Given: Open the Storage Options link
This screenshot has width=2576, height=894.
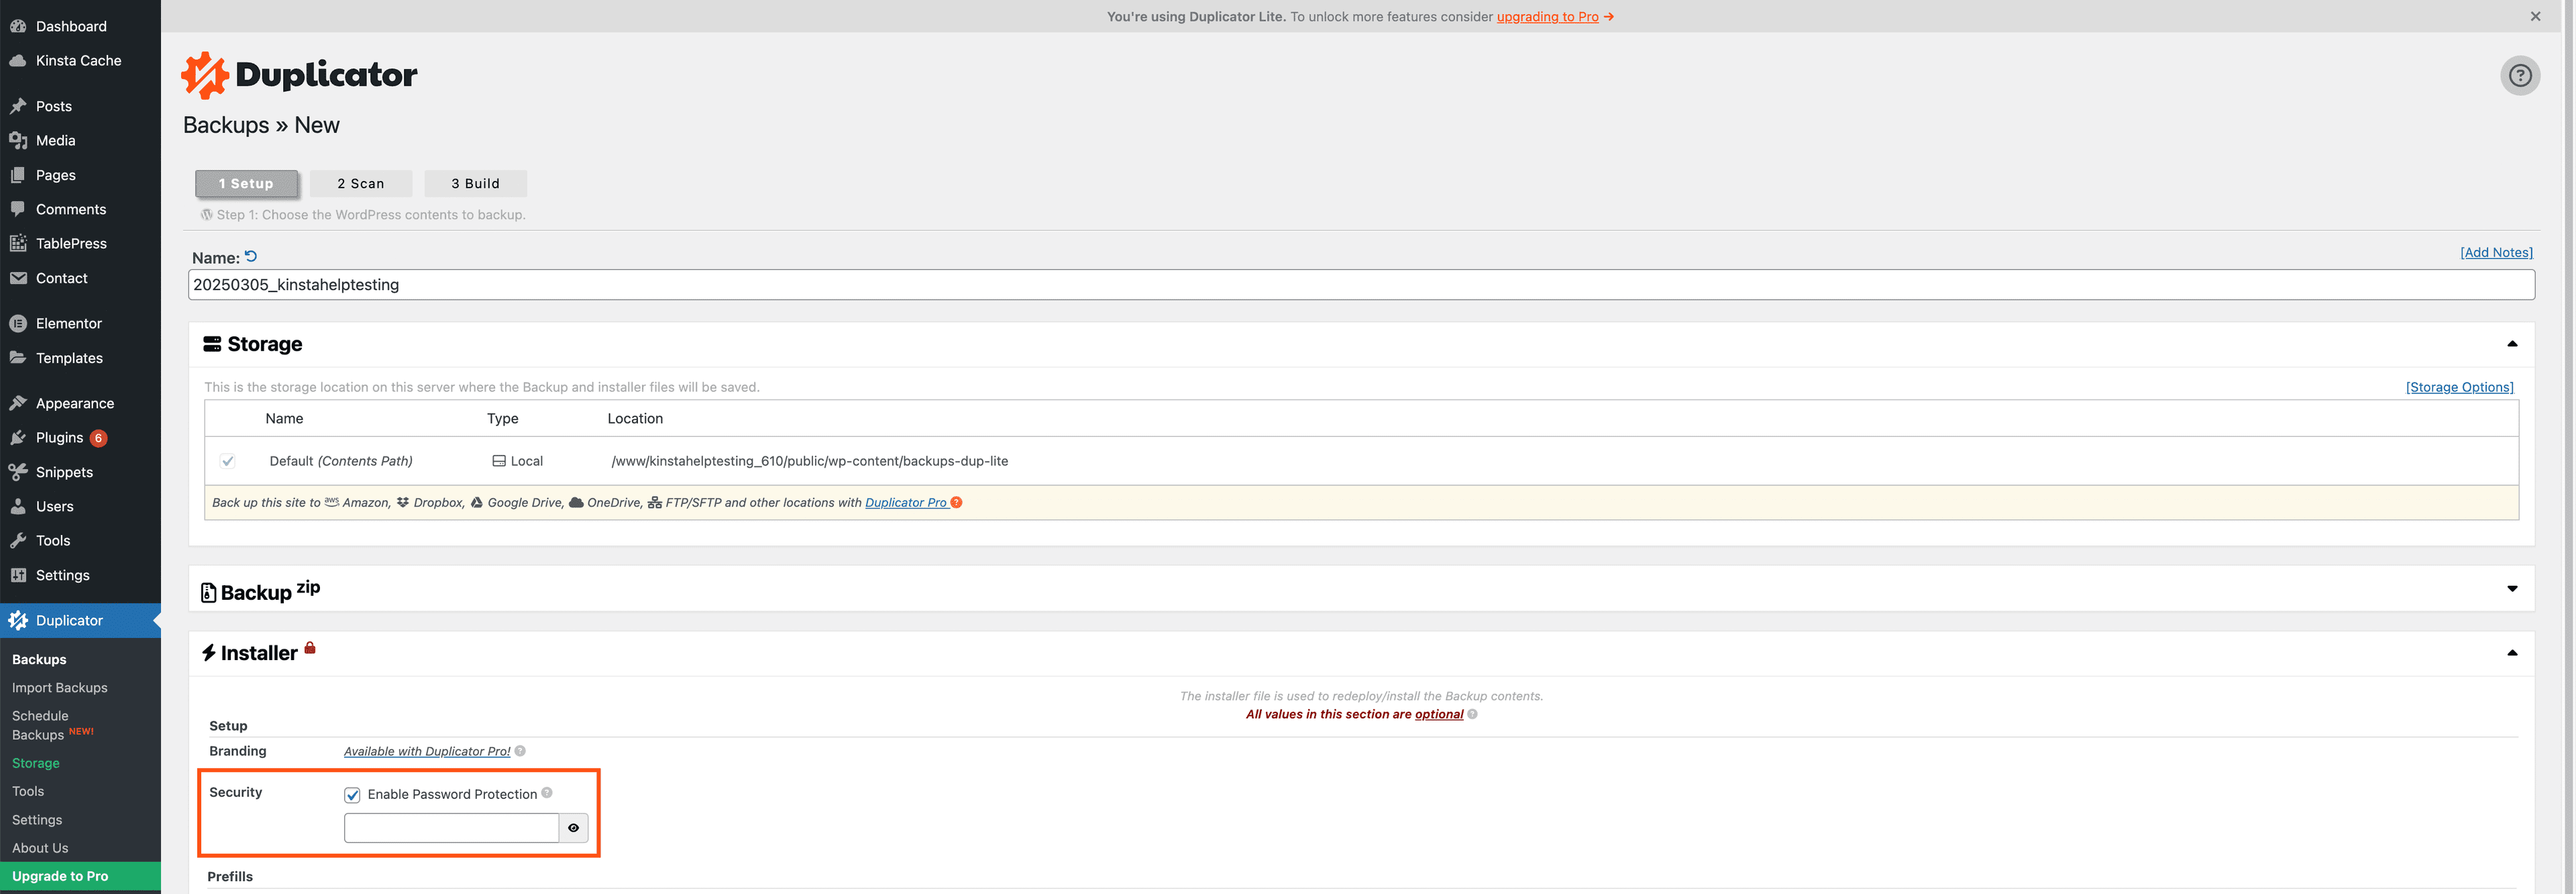Looking at the screenshot, I should 2459,387.
